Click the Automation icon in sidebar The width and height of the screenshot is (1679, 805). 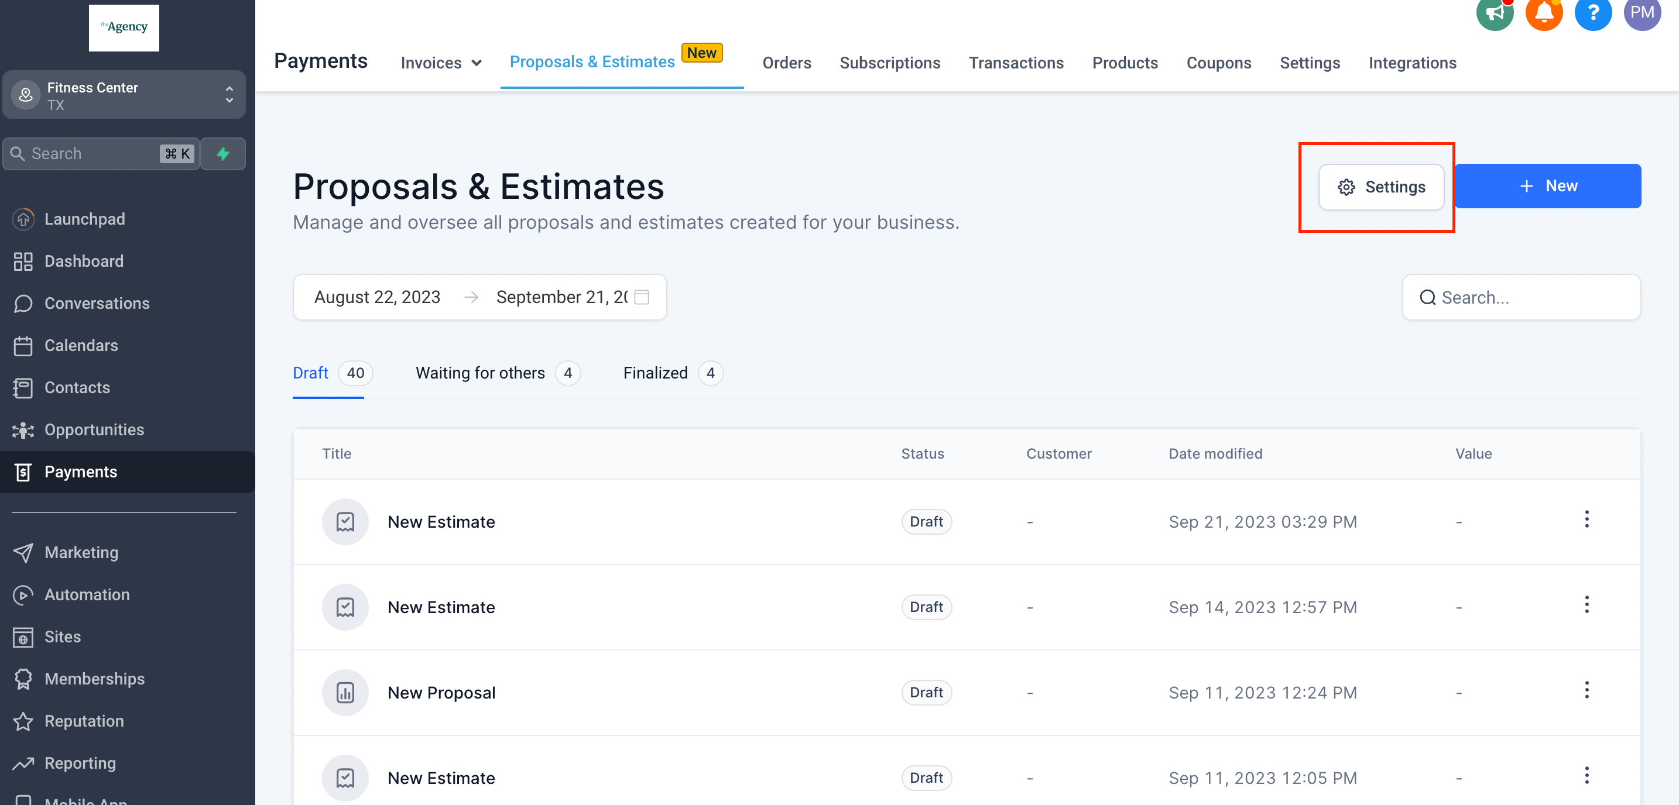coord(23,594)
